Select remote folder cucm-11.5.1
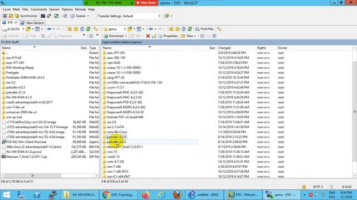Image resolution: width=357 pixels, height=200 pixels. click(115, 88)
